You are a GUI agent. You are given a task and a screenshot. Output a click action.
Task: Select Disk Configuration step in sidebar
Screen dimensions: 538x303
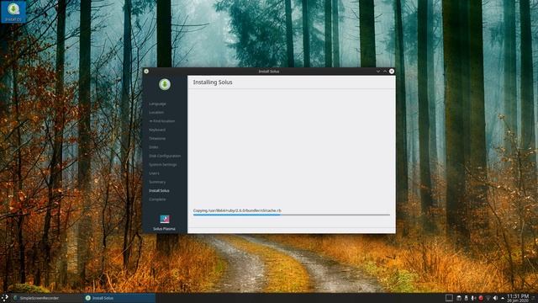pos(165,156)
